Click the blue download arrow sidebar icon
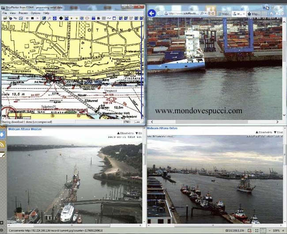This screenshot has width=287, height=234. pyautogui.click(x=3, y=134)
